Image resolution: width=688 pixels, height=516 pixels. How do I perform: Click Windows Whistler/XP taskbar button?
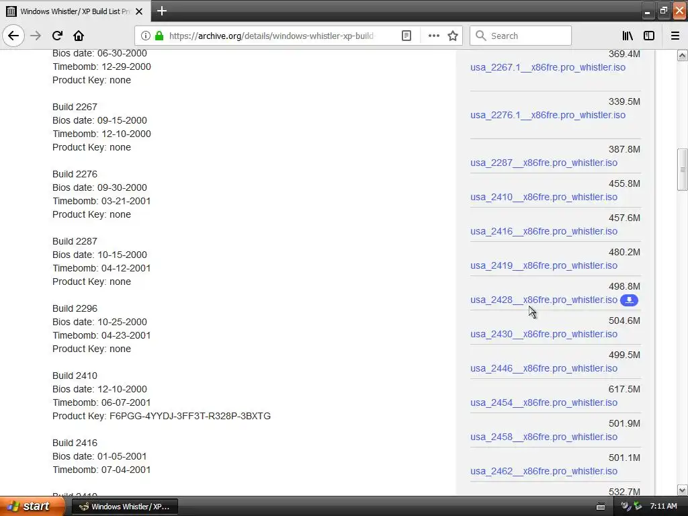(124, 507)
